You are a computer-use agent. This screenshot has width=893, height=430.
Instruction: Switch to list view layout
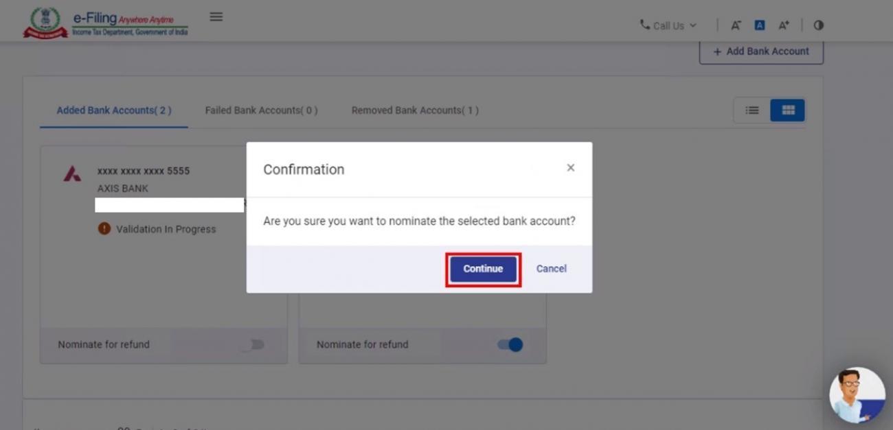(x=752, y=110)
